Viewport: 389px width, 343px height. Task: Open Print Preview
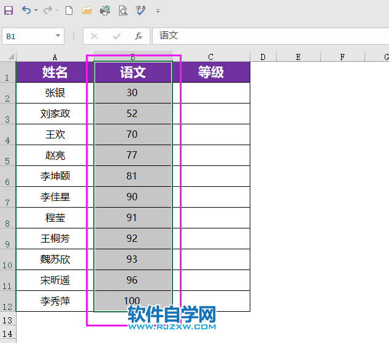pos(123,10)
